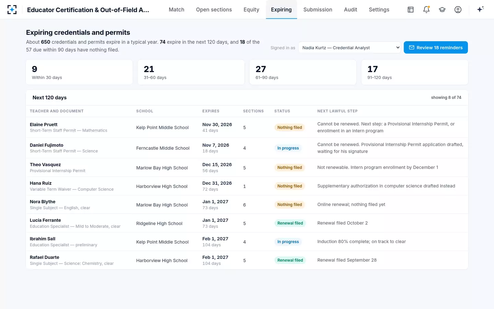Screen dimensions: 494x309
Task: Click Lucia Ferrante's Renewal filed status badge
Action: pyautogui.click(x=290, y=223)
